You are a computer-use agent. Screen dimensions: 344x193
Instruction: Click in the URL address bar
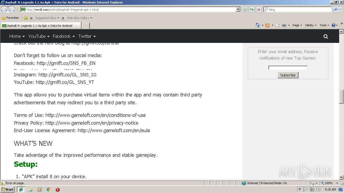coord(128,9)
